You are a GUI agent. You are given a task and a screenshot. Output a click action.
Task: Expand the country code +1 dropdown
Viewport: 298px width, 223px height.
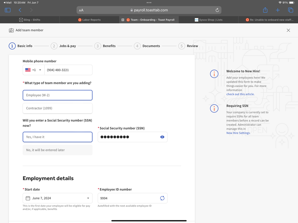pos(33,70)
